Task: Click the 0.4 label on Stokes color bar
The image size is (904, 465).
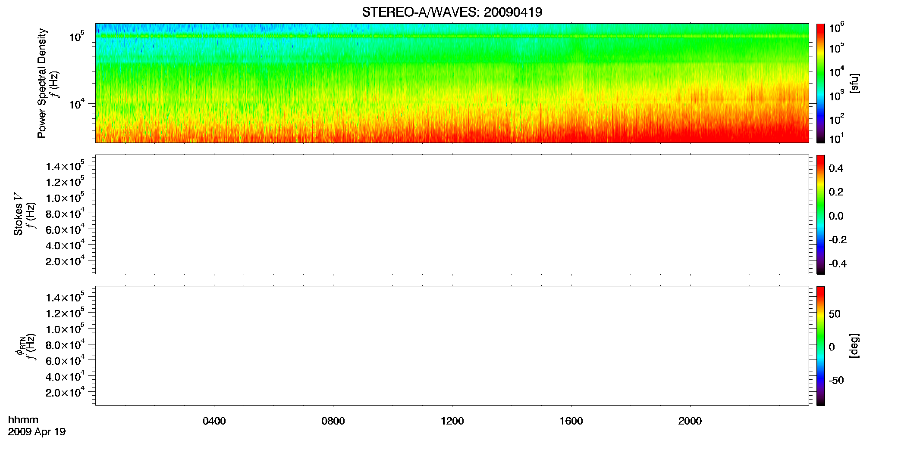Action: point(836,168)
